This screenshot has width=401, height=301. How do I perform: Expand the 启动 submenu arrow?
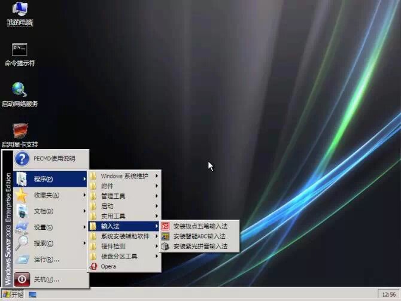[157, 206]
